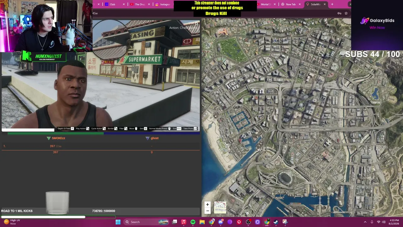
Task: Zoom in the map with the plus button
Action: coord(207,205)
